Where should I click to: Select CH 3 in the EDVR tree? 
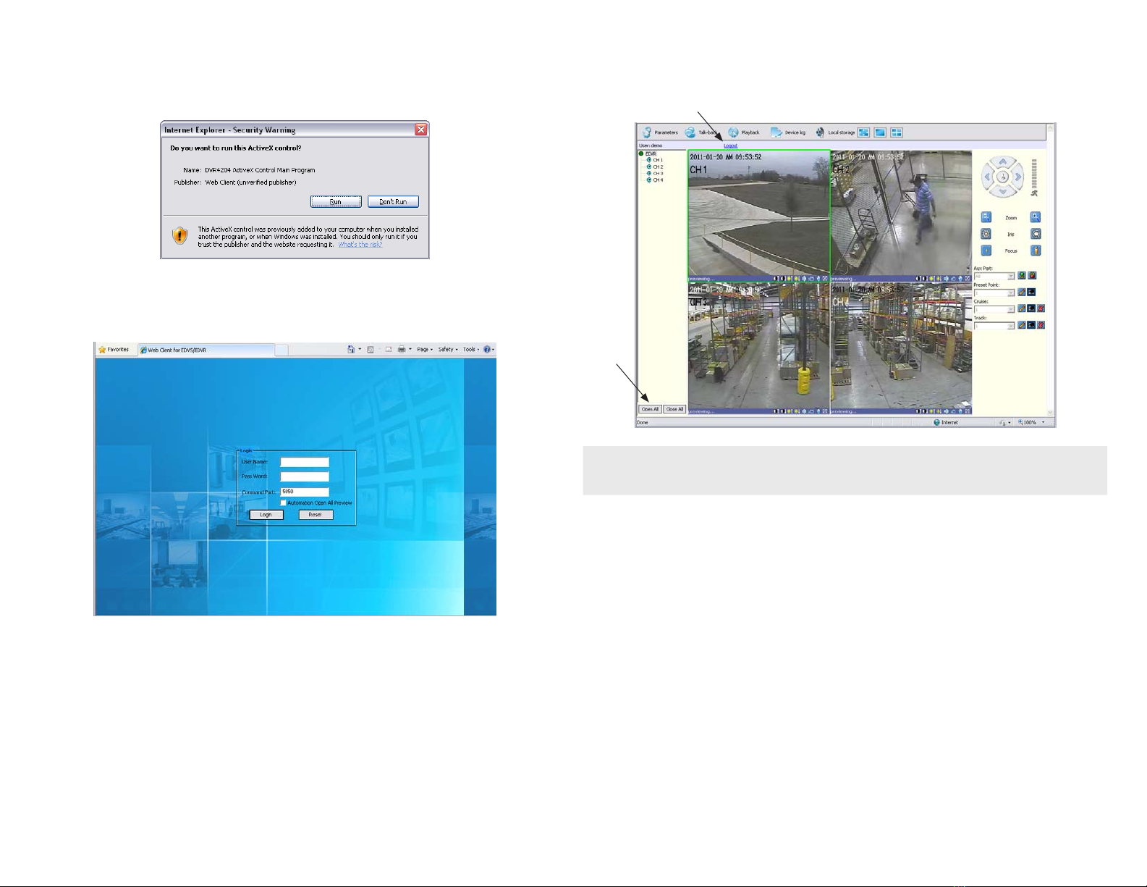tap(657, 174)
